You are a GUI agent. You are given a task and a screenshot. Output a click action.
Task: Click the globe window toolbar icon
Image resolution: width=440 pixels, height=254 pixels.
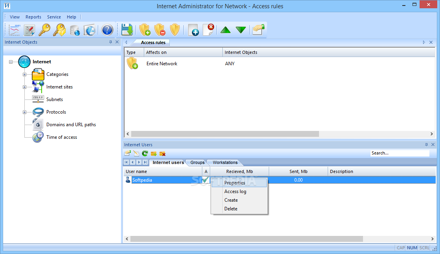coord(90,30)
